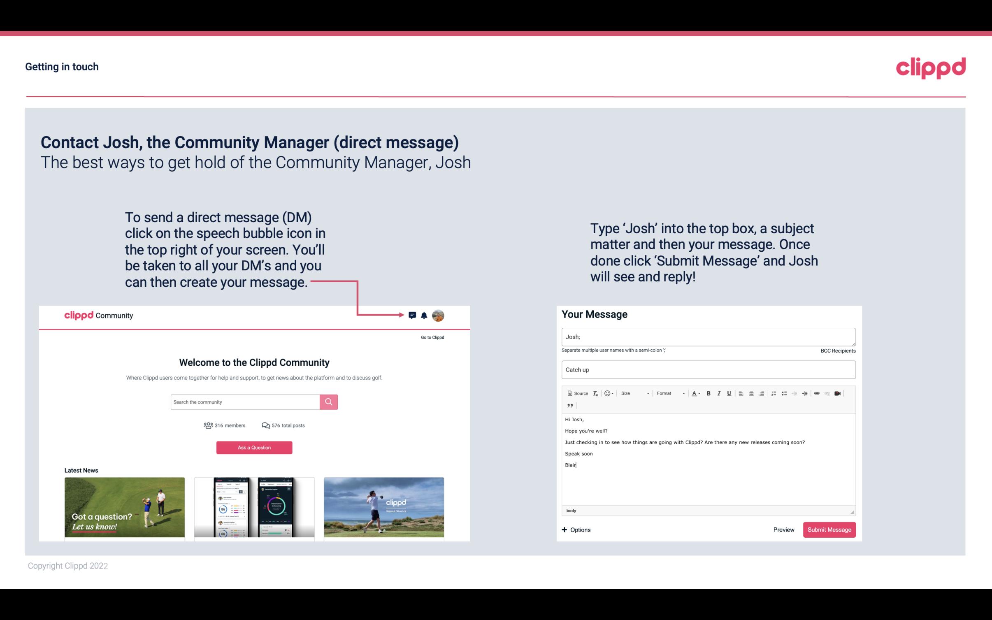Click the Go to Clippd link
Viewport: 992px width, 620px height.
[x=431, y=337]
